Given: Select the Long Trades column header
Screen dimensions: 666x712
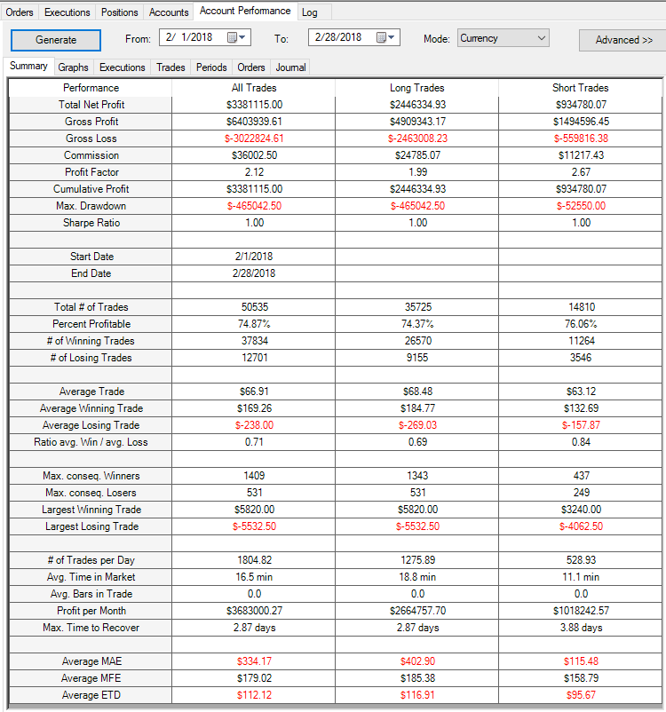Looking at the screenshot, I should tap(417, 88).
